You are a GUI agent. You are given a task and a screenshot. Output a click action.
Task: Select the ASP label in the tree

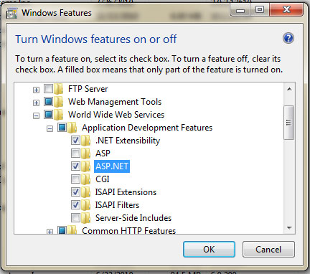pos(103,153)
